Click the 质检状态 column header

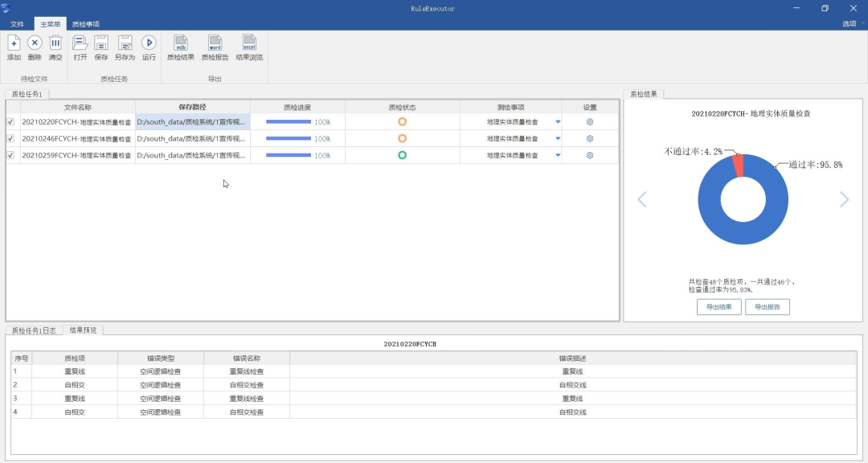pyautogui.click(x=403, y=108)
